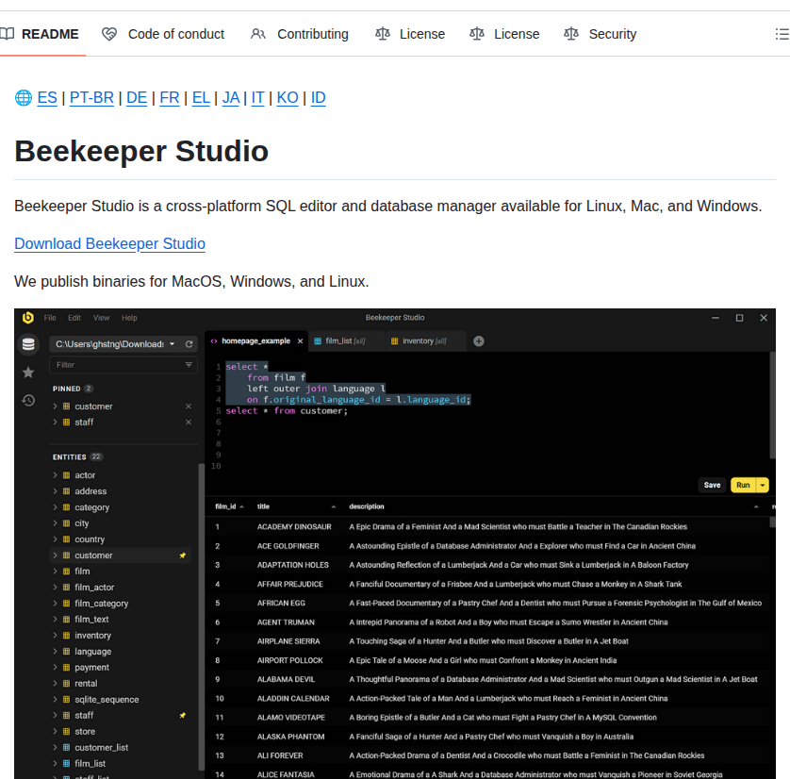Open the JA translation link

click(231, 97)
